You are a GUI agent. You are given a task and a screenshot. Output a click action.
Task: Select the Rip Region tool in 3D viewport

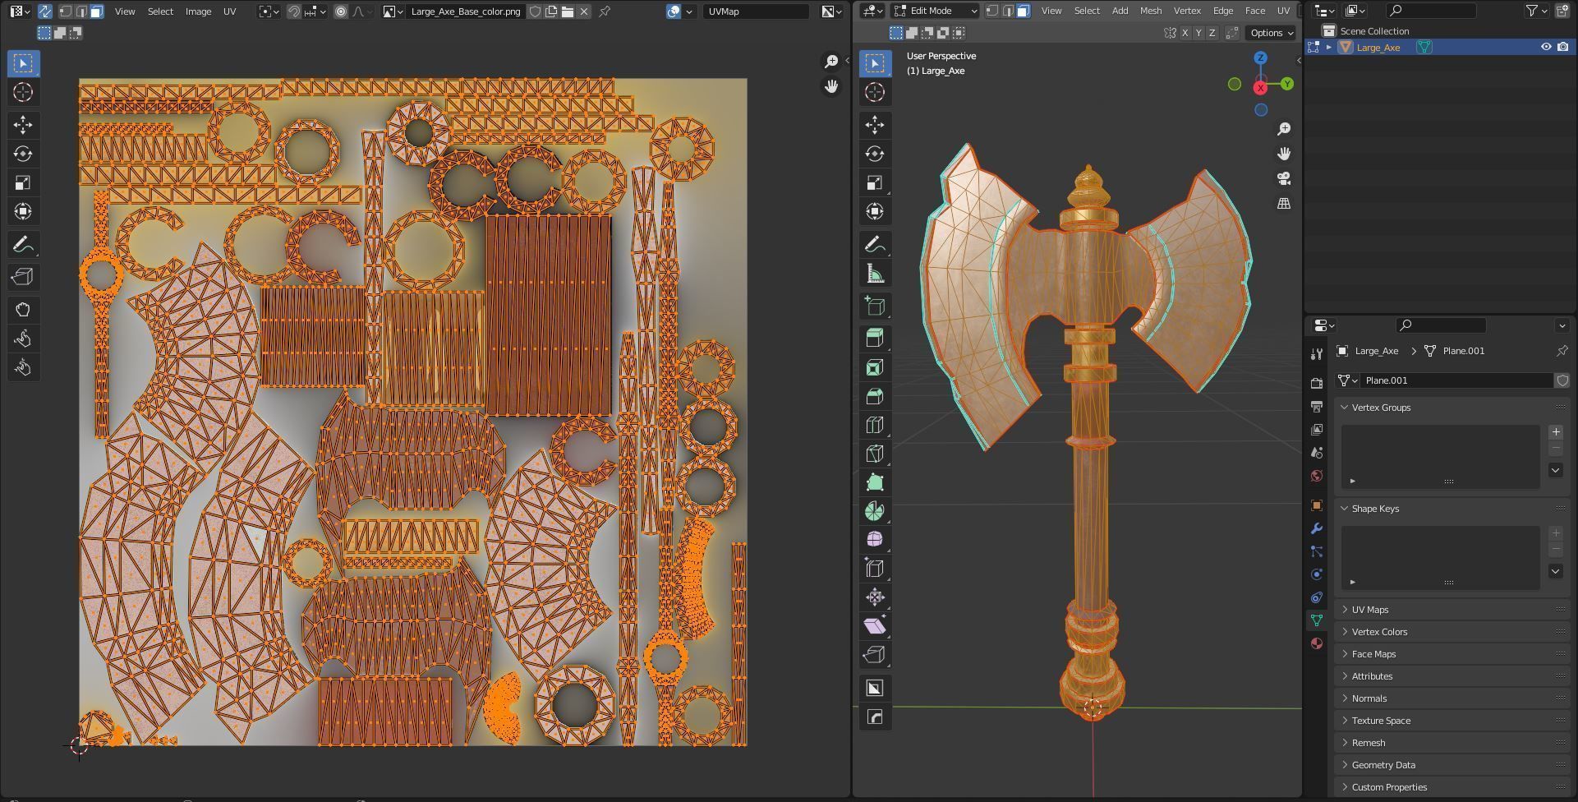(875, 654)
